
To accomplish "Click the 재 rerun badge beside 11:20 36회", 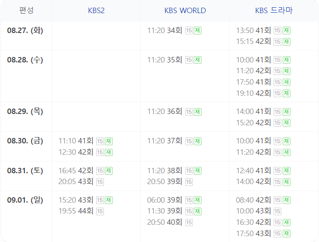I will tap(197, 112).
